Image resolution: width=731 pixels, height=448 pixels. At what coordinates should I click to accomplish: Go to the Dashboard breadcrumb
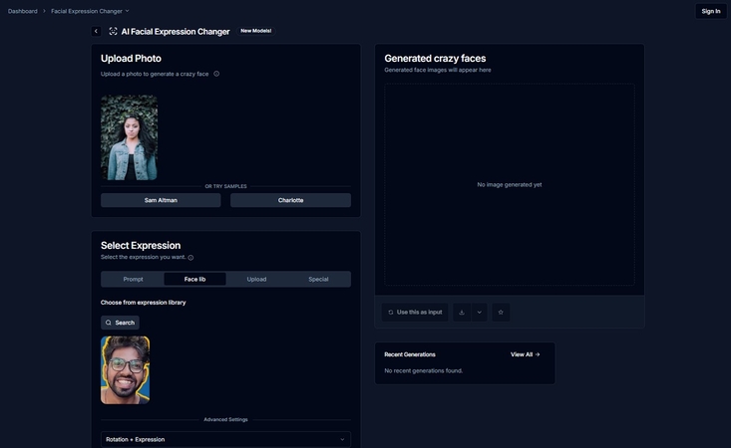pyautogui.click(x=22, y=11)
